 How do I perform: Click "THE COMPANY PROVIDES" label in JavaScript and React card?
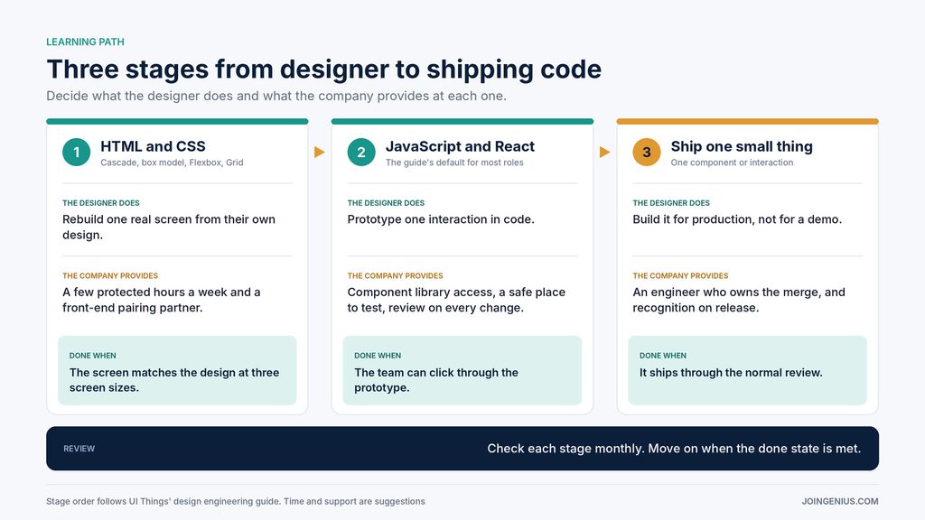pyautogui.click(x=396, y=276)
